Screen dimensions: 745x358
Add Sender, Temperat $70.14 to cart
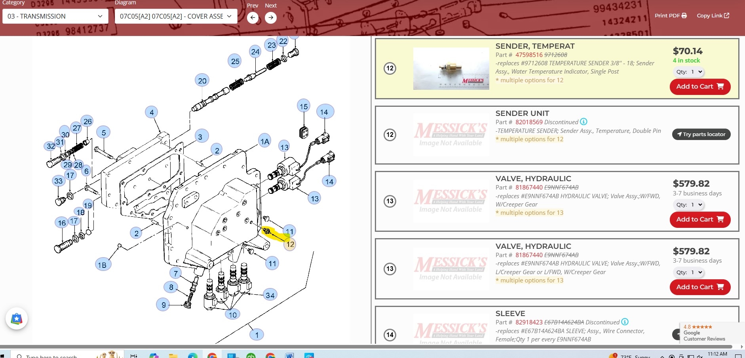[699, 87]
